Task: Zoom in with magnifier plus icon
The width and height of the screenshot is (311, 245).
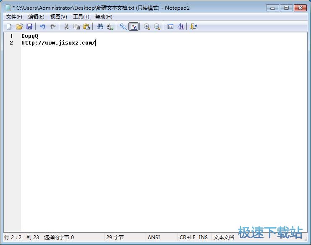Action: 147,26
